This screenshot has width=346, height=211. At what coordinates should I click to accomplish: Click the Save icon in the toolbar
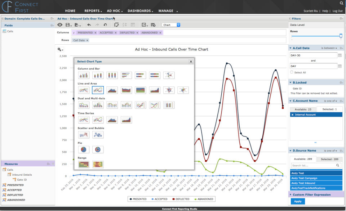[x=67, y=25]
